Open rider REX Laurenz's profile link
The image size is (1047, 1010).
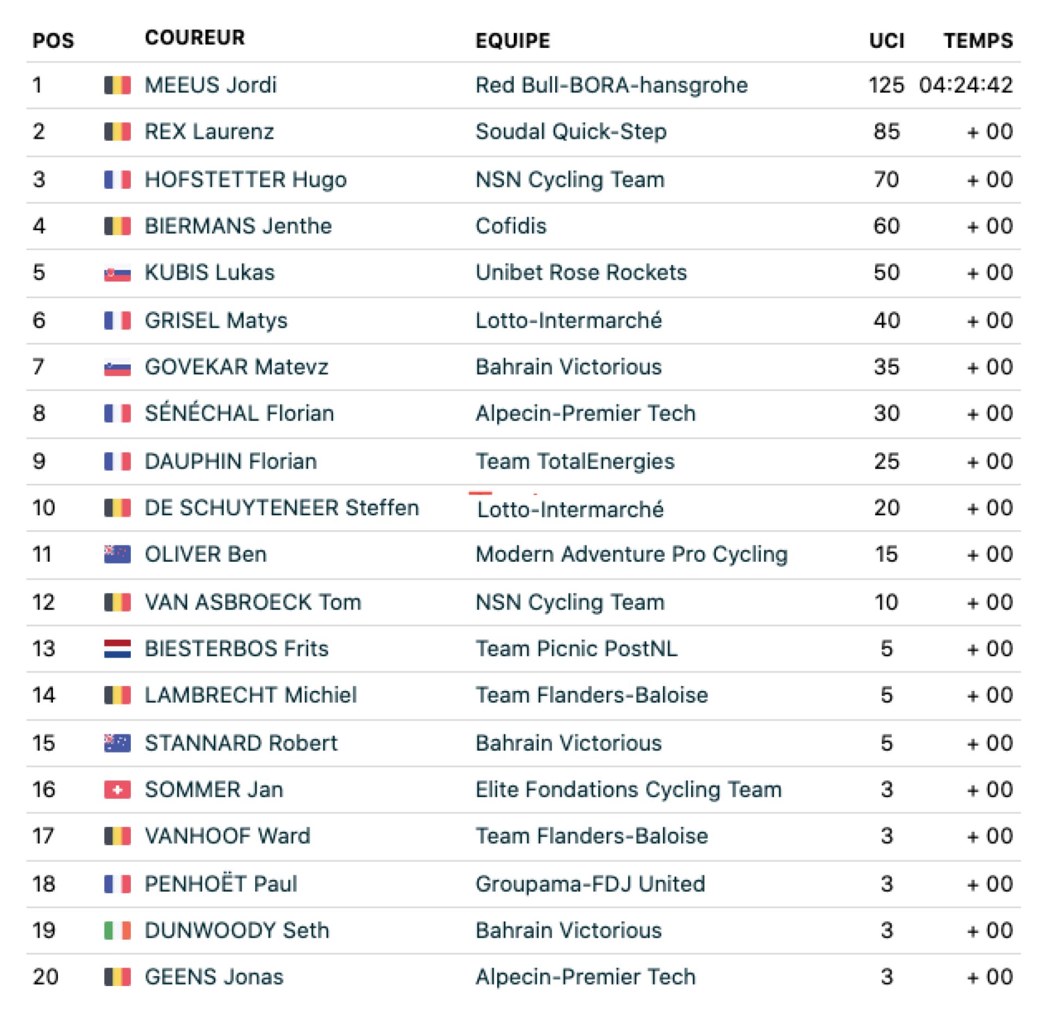tap(209, 131)
